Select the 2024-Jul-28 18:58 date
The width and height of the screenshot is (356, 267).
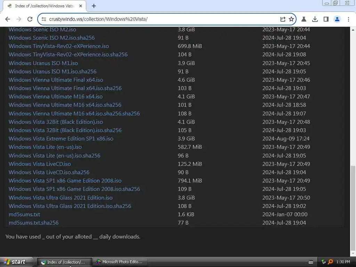(284, 105)
